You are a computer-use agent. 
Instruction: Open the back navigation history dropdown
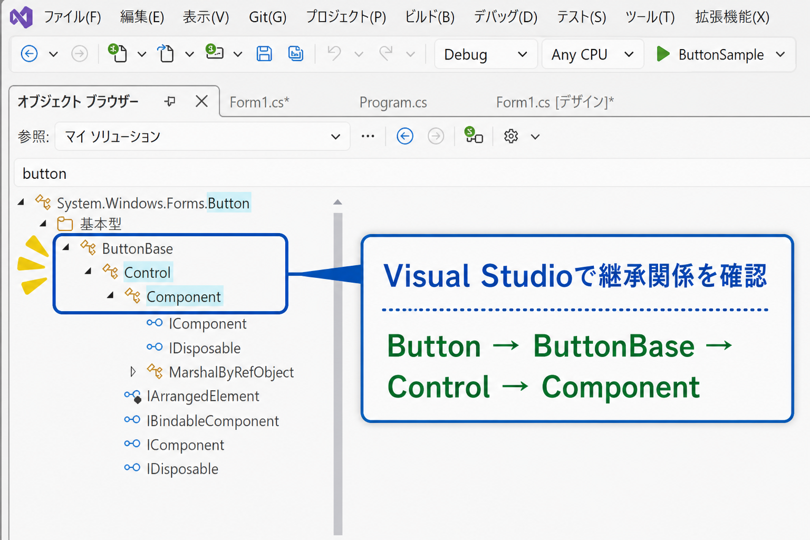[x=53, y=54]
